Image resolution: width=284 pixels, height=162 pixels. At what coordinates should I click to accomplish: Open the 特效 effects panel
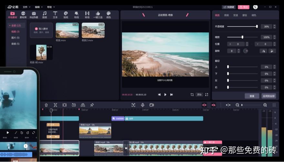coord(76,15)
